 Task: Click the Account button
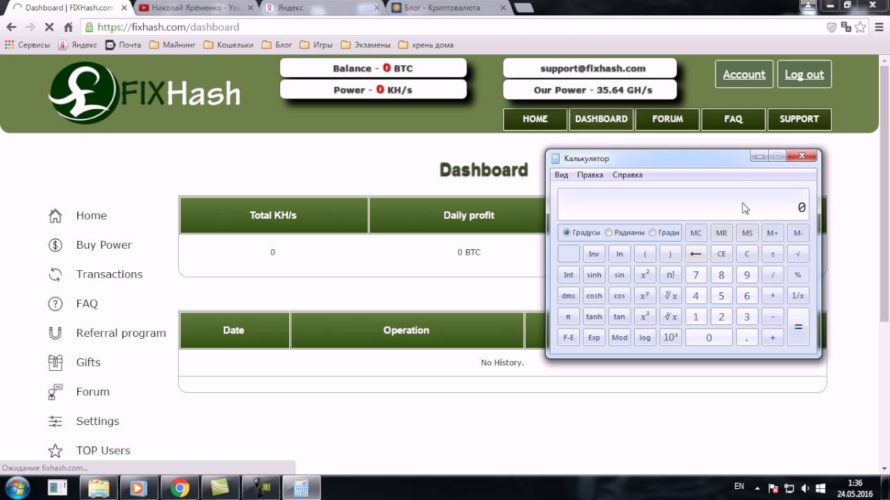pos(744,74)
